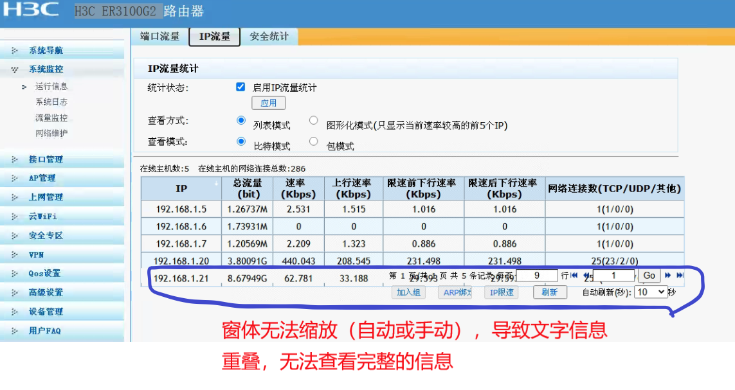
Task: Expand the 安全专区 menu
Action: point(46,236)
